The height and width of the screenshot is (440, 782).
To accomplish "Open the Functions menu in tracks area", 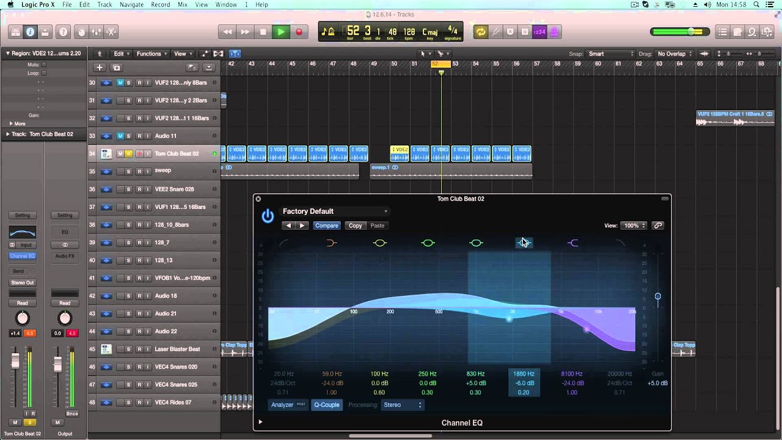I will 152,54.
